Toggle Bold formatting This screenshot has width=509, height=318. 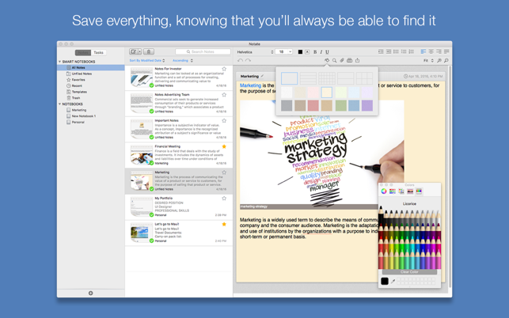tap(315, 52)
